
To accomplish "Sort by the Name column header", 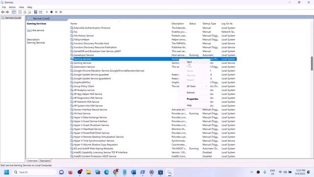I will [x=74, y=24].
